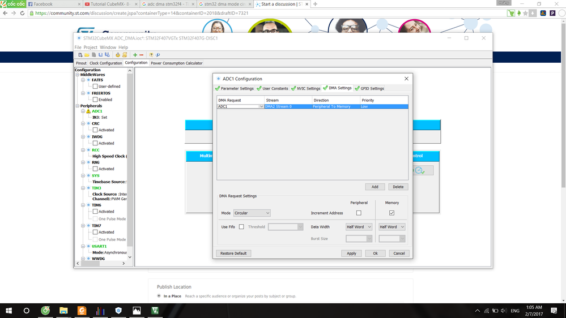This screenshot has width=566, height=318.
Task: Enable the FREERTOS Enabled checkbox
Action: 95,100
